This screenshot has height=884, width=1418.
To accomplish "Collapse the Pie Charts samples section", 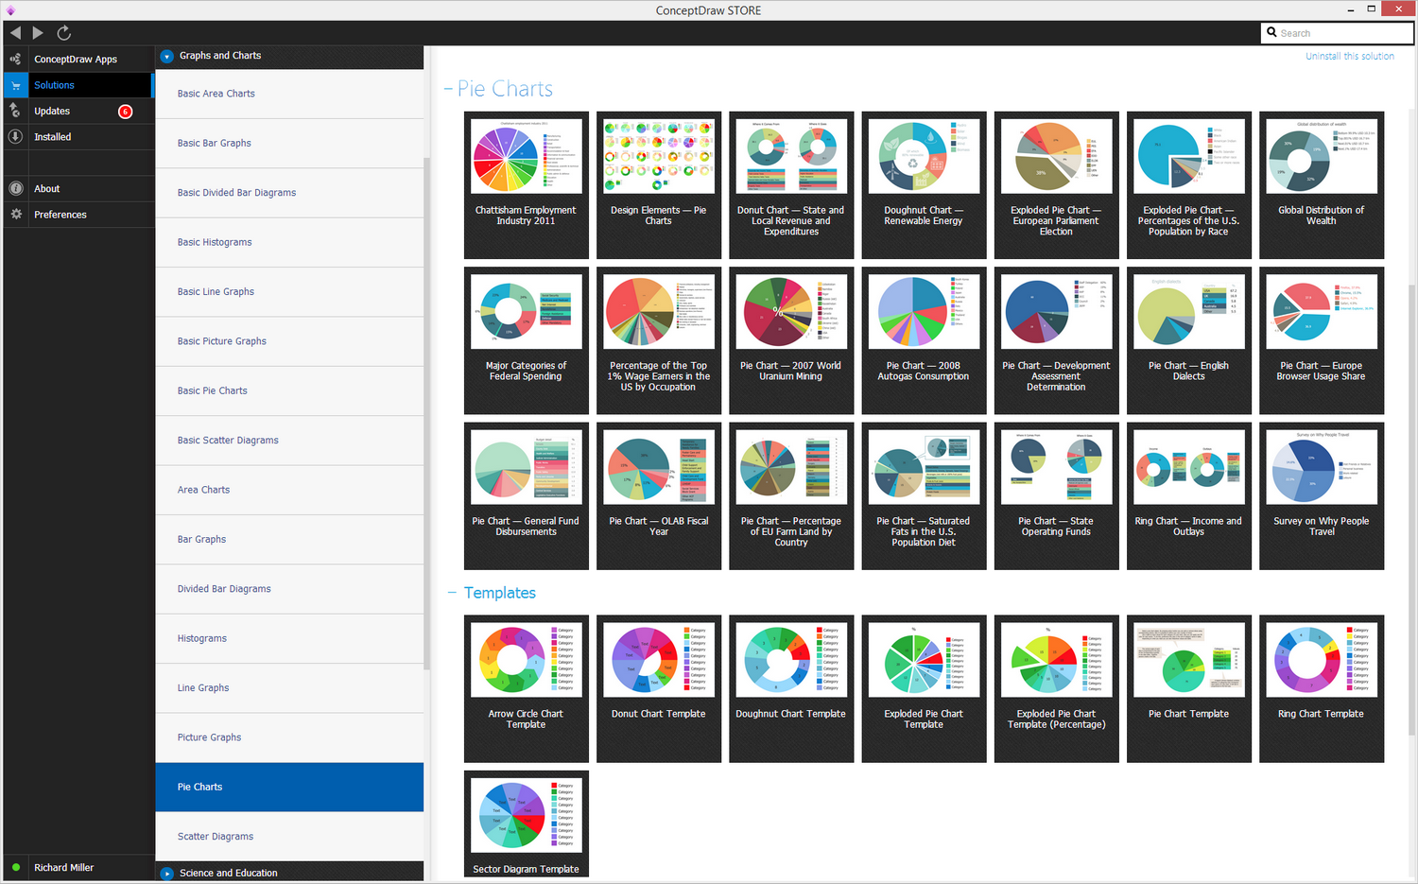I will click(448, 89).
